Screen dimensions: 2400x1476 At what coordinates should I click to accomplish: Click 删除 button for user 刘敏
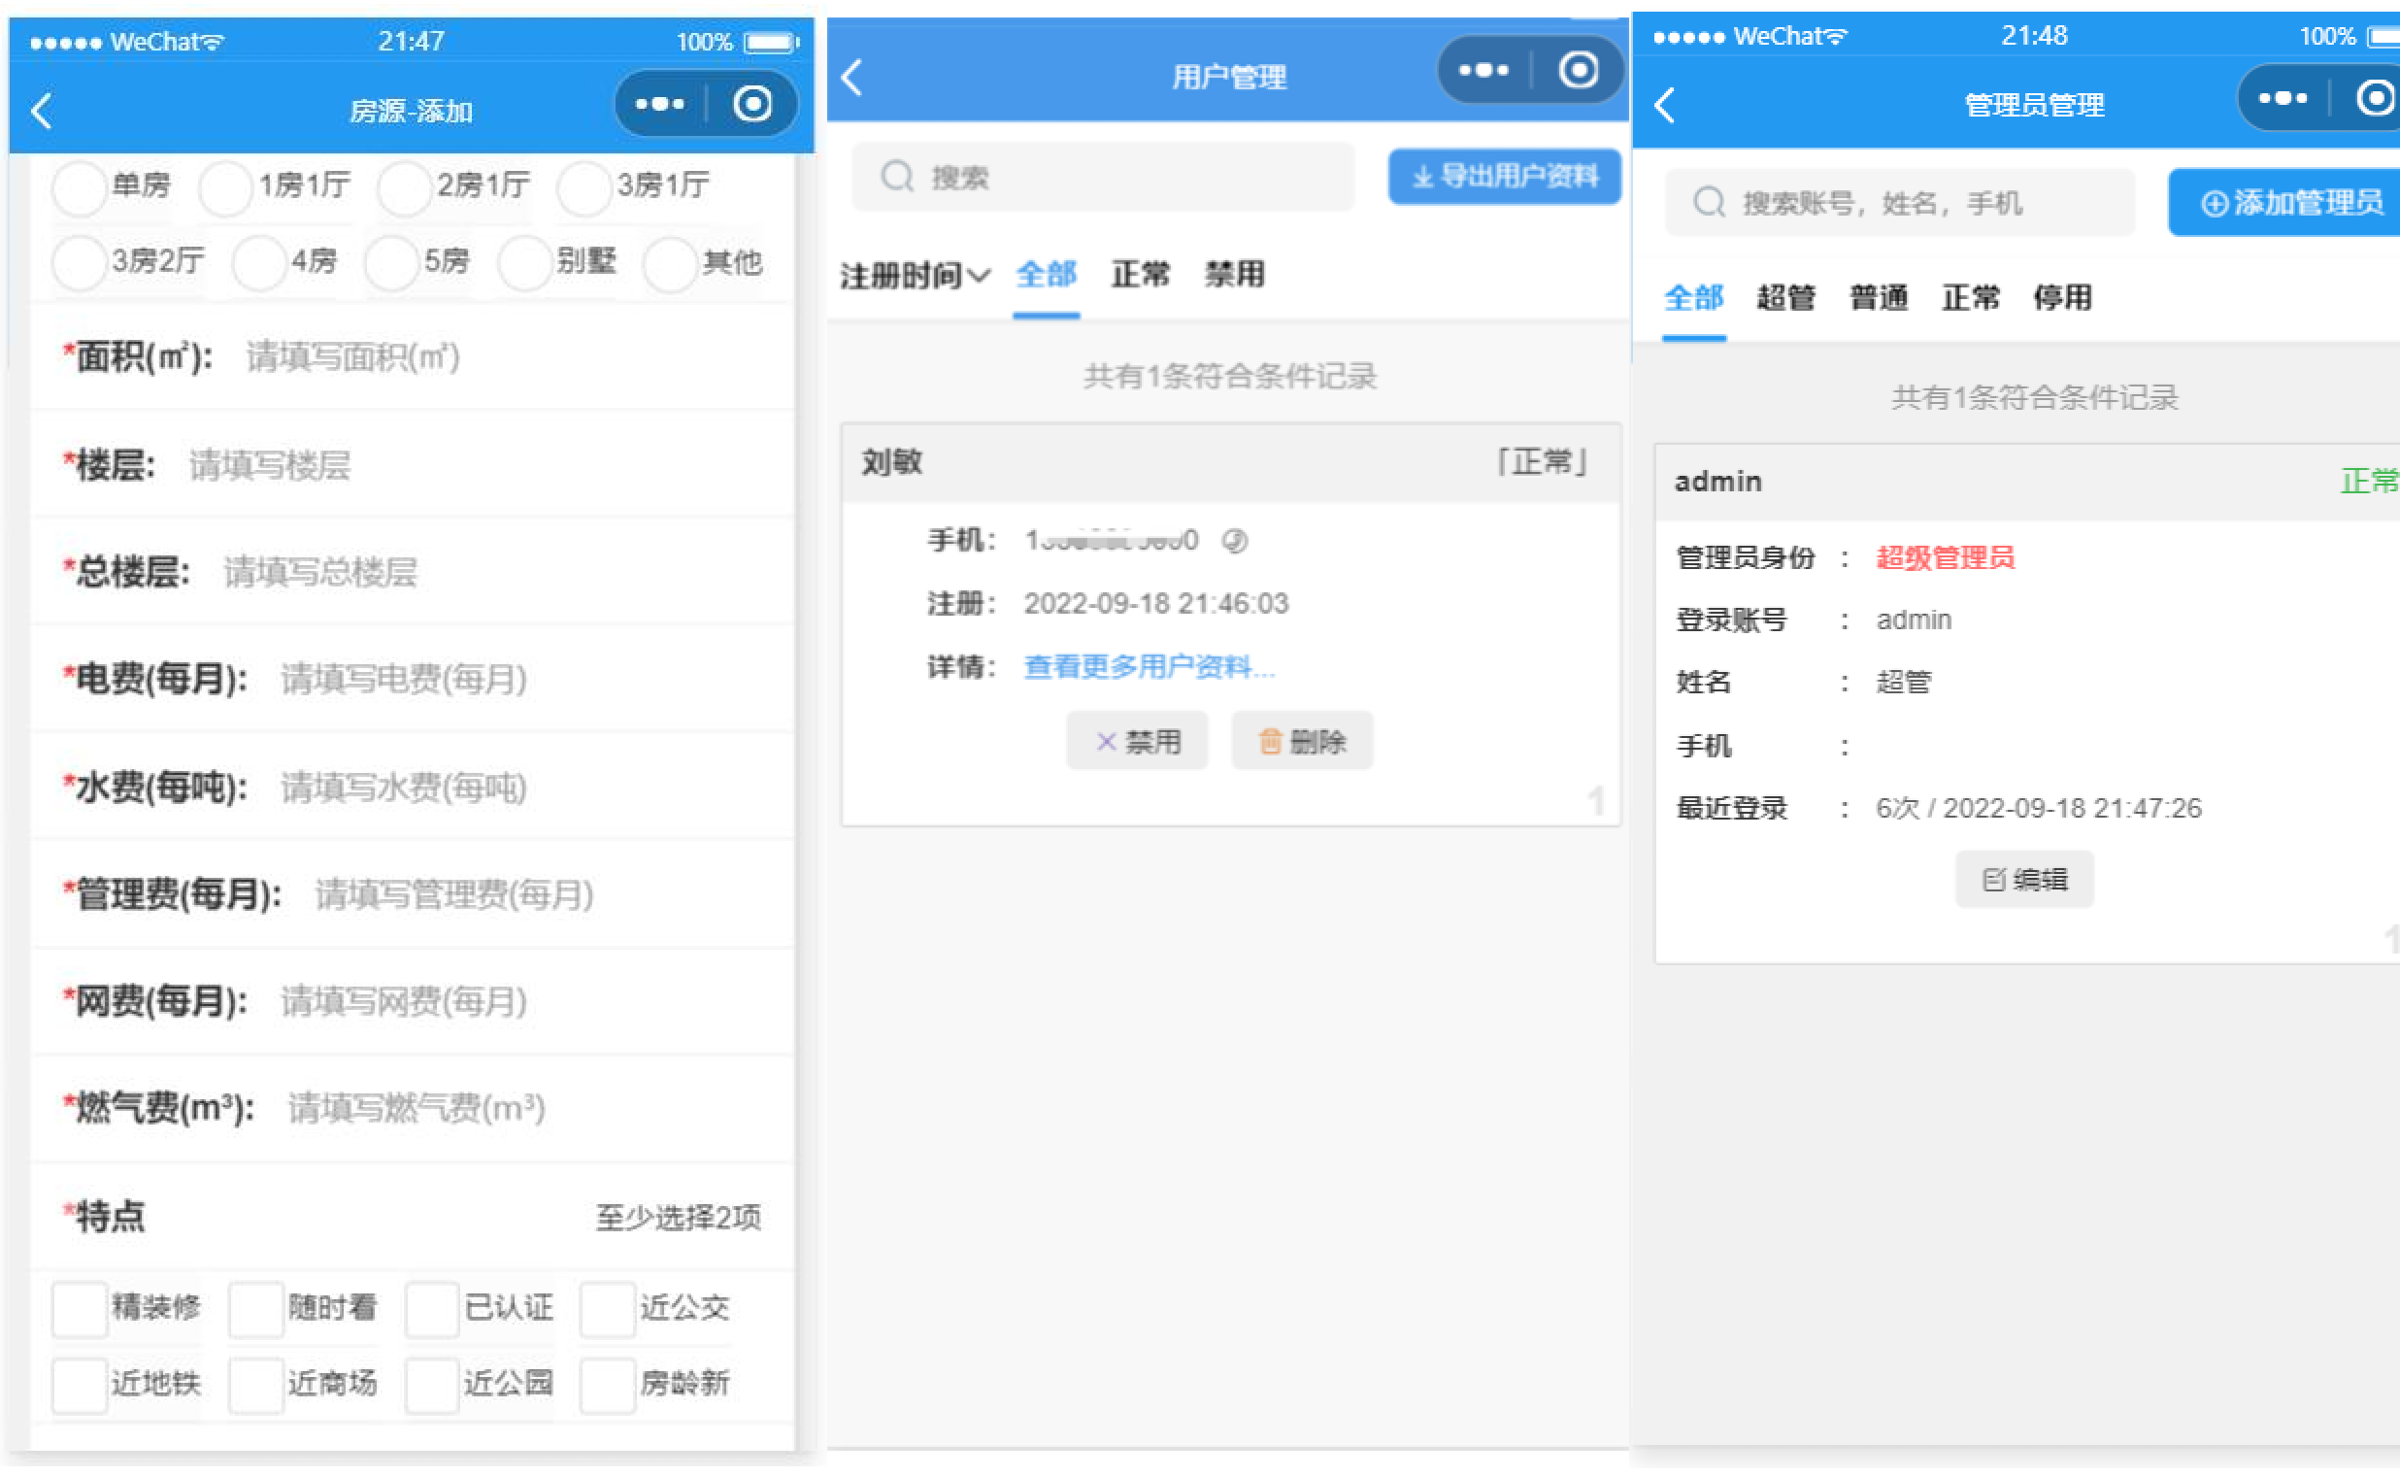(1302, 742)
